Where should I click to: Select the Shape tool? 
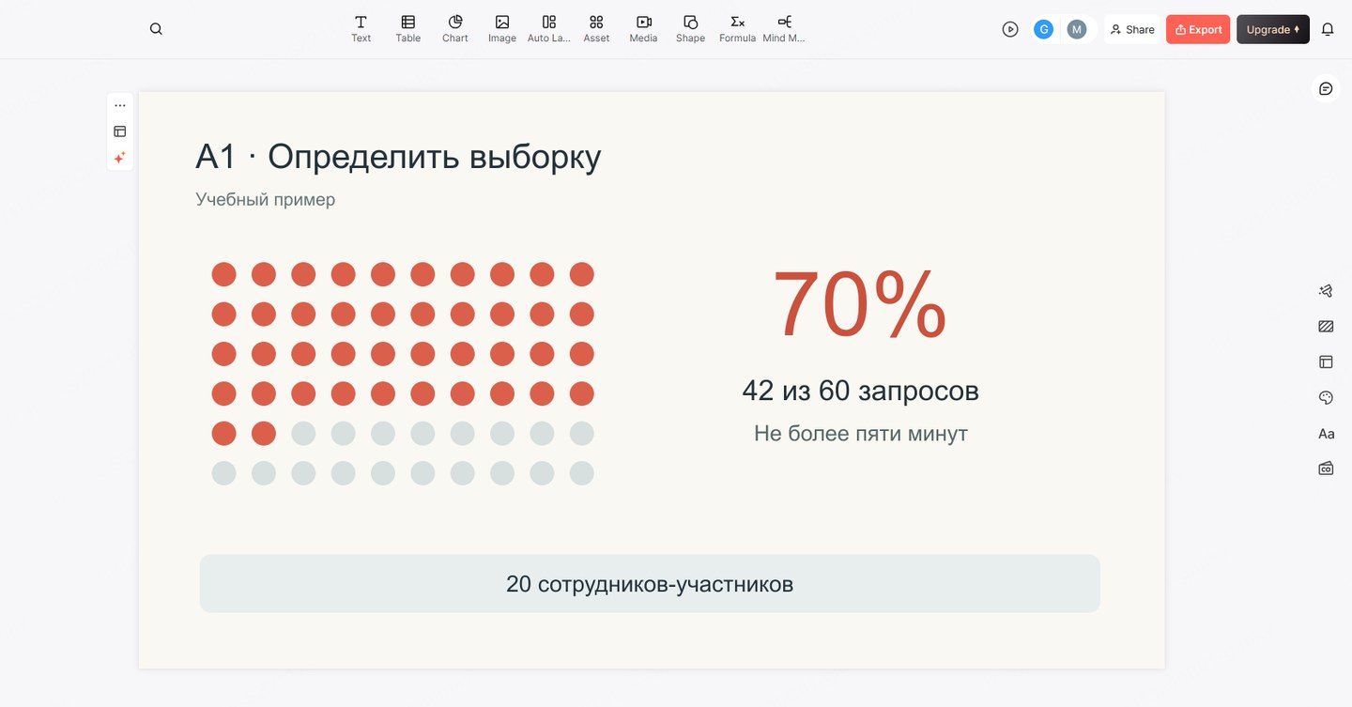click(690, 29)
